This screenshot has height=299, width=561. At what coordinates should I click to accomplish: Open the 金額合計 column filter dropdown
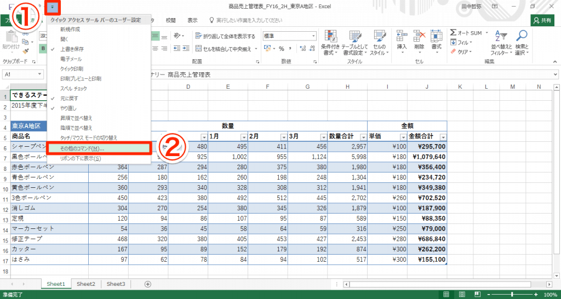coord(443,137)
